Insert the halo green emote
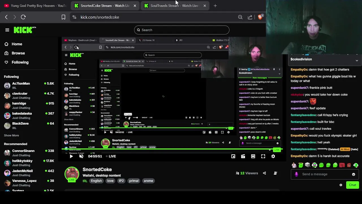 [301, 165]
